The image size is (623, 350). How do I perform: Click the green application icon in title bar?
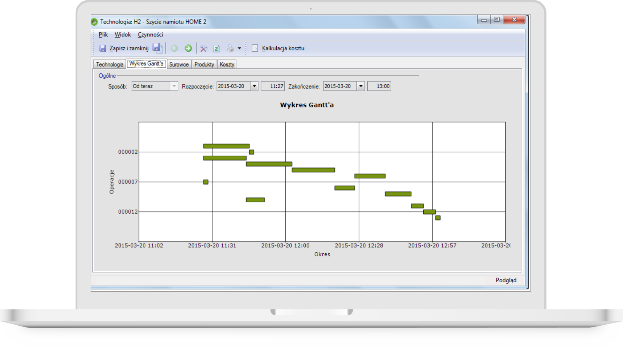tap(94, 22)
